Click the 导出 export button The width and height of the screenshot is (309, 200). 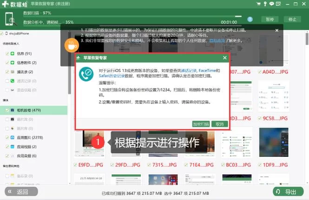288,192
